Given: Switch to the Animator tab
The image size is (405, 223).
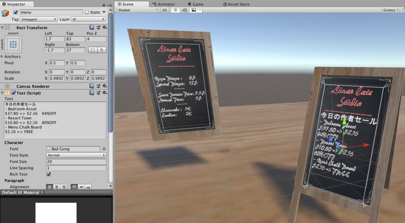Looking at the screenshot, I should click(163, 4).
